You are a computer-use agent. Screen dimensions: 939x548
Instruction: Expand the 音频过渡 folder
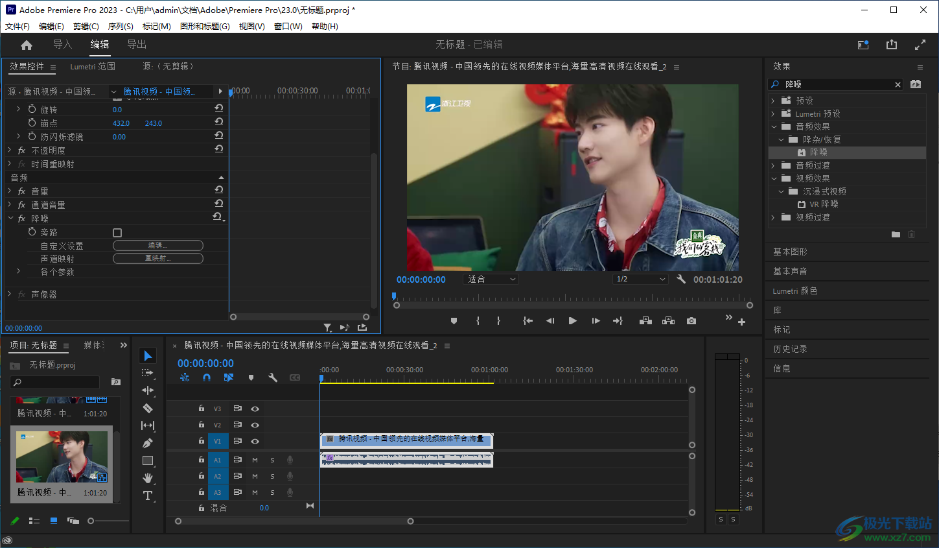click(773, 165)
